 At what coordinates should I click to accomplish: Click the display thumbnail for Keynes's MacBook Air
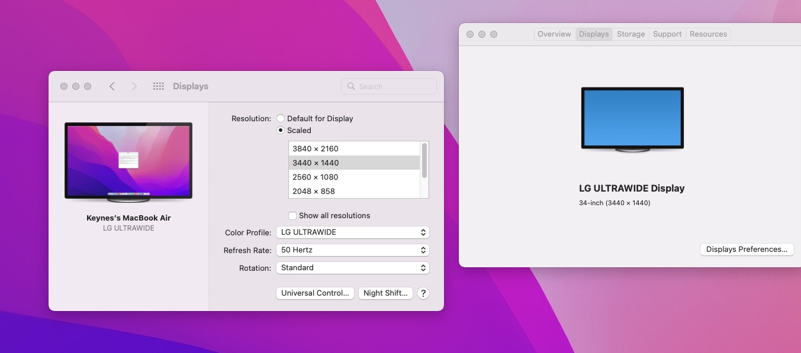(128, 163)
